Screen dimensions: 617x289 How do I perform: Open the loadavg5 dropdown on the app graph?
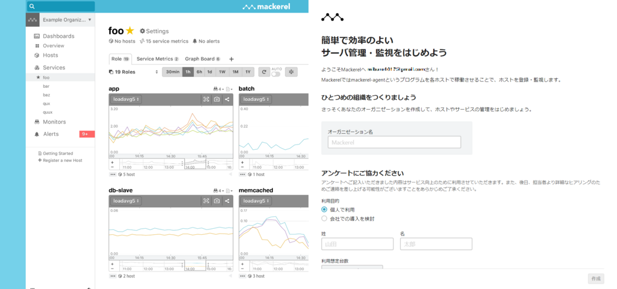click(126, 99)
